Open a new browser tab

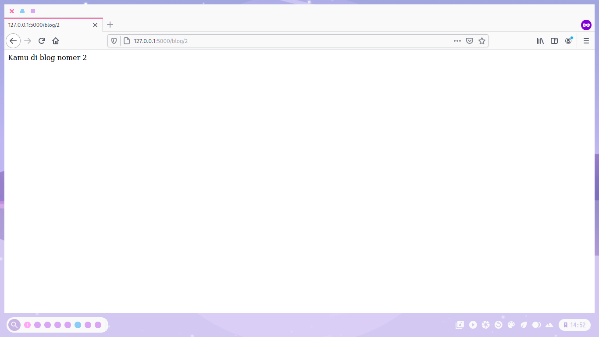pos(110,25)
